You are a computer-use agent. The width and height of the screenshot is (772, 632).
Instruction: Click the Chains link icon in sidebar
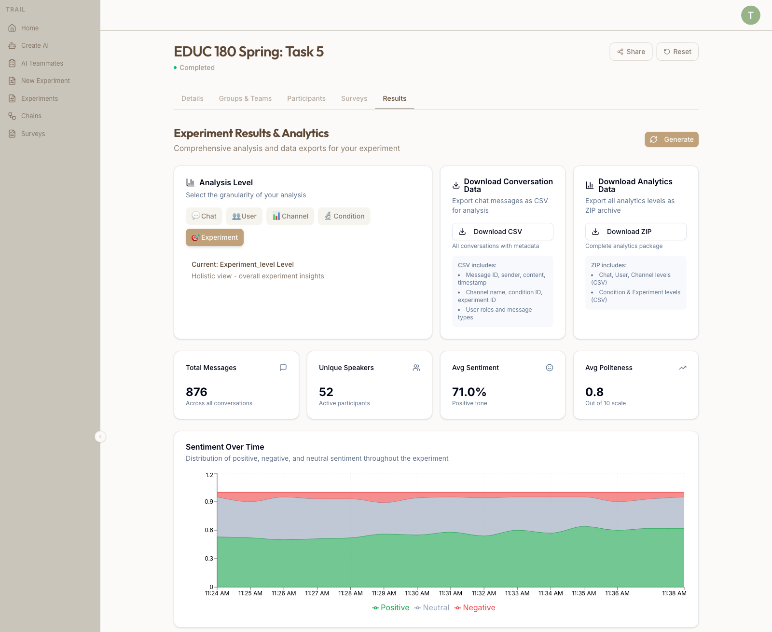pyautogui.click(x=12, y=116)
